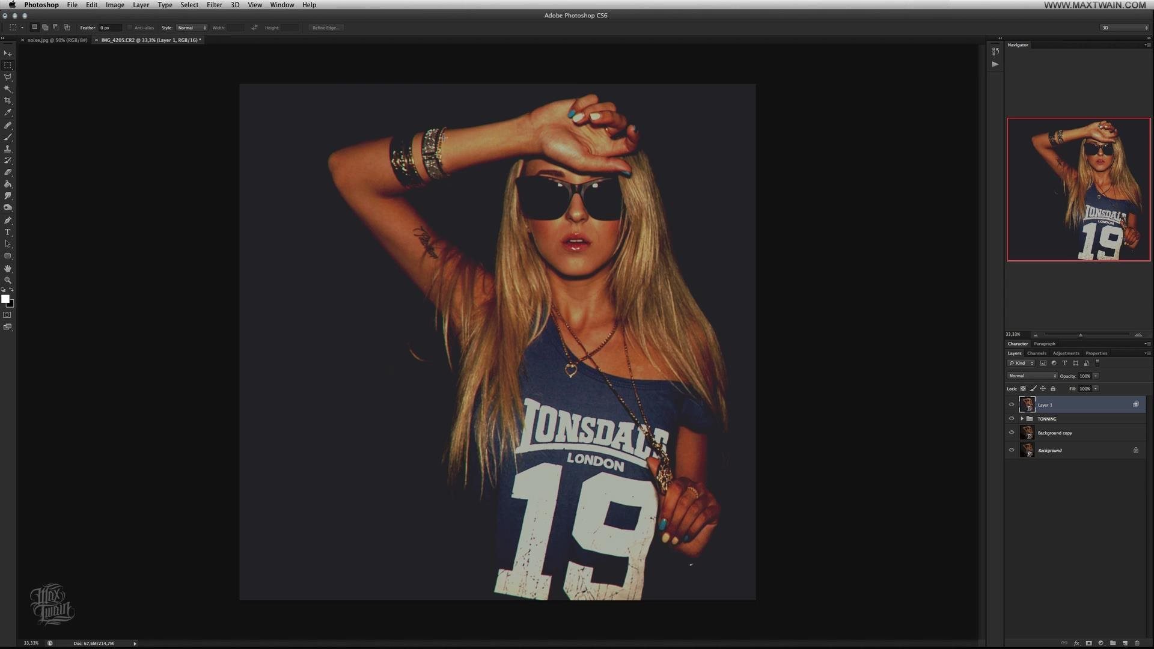The width and height of the screenshot is (1154, 649).
Task: Delete layer using trash icon
Action: click(1137, 643)
